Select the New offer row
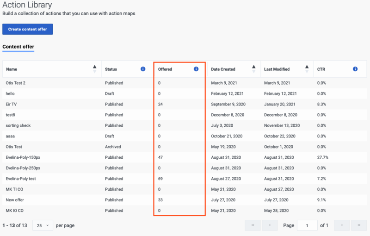This screenshot has height=236, width=370. pos(185,200)
